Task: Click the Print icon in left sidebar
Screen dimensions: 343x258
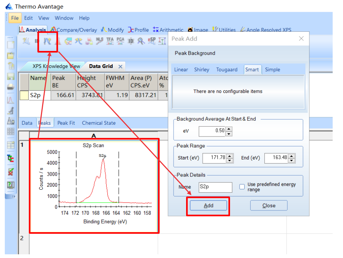Action: [x=11, y=87]
